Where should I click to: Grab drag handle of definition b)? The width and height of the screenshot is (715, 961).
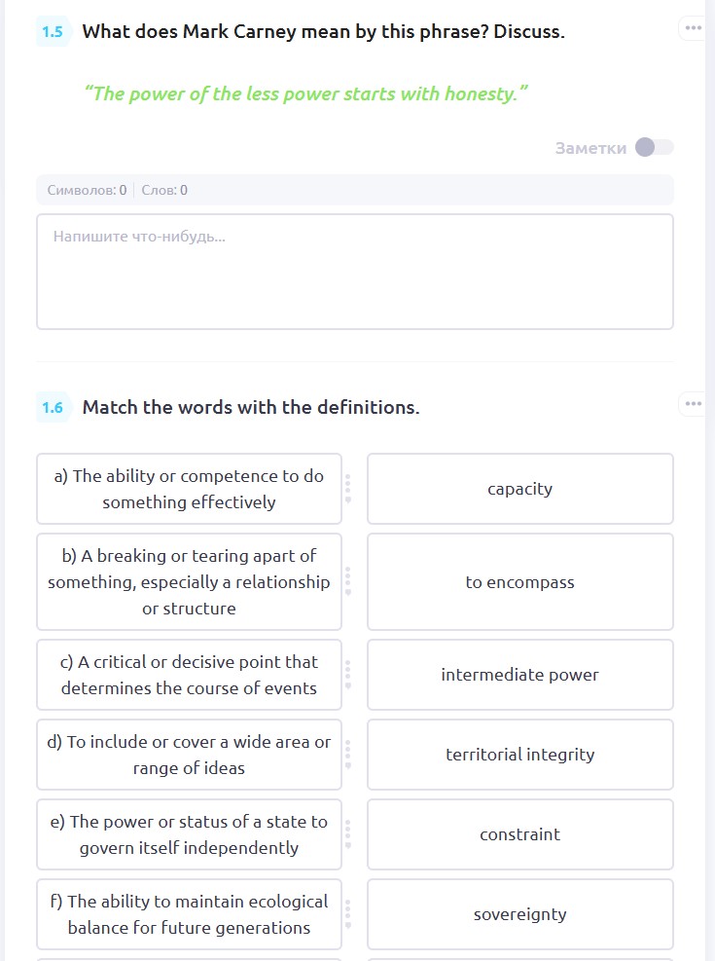tap(348, 582)
